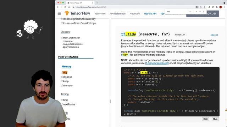Open the zoom magnifier icon in address bar
This screenshot has height=127, width=227.
(201, 7)
